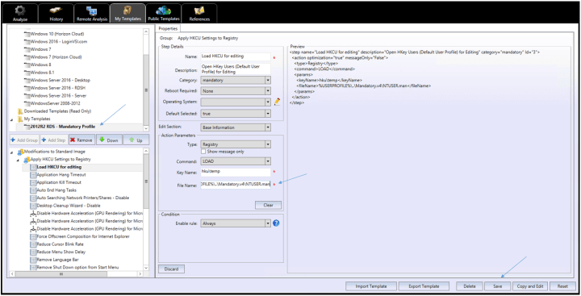Open the Category dropdown
This screenshot has height=296, width=581.
click(236, 80)
